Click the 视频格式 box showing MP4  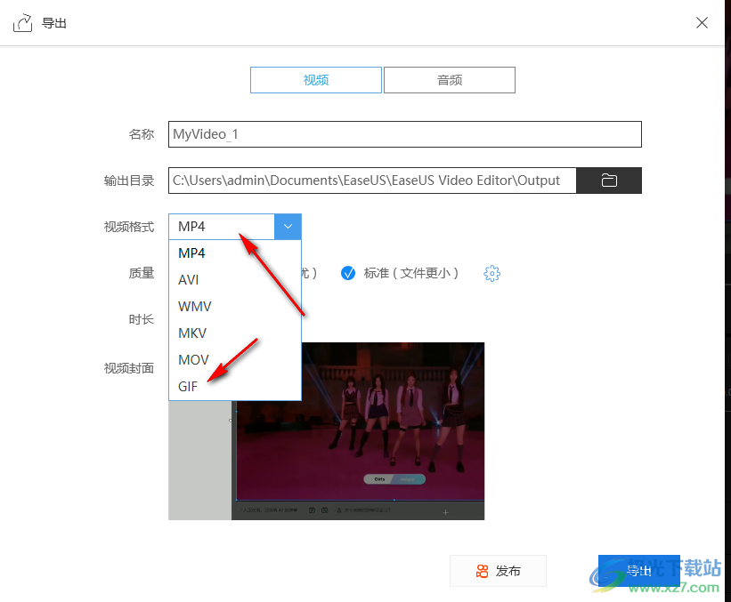point(222,227)
